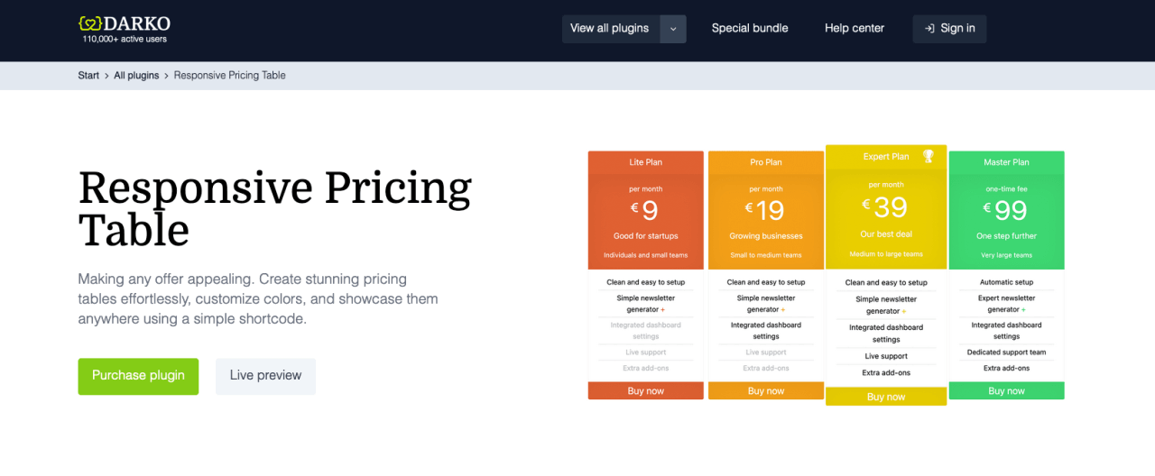
Task: Navigate to Start breadcrumb link
Action: point(88,76)
